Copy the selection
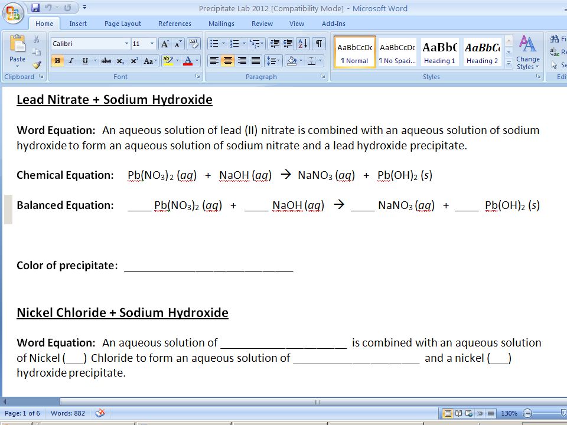The height and width of the screenshot is (425, 567). [x=37, y=52]
